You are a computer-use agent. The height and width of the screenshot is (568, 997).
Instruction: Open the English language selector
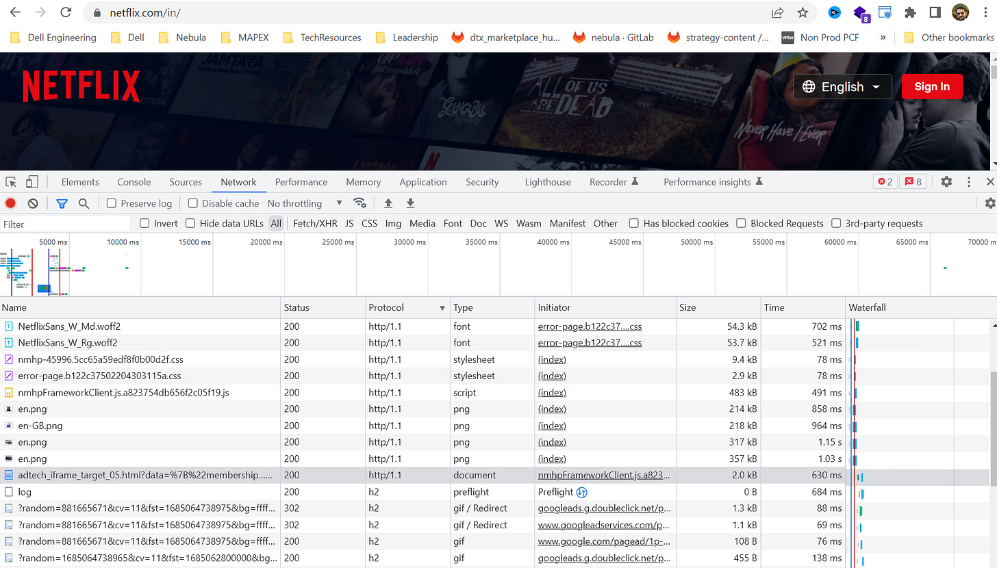tap(842, 87)
